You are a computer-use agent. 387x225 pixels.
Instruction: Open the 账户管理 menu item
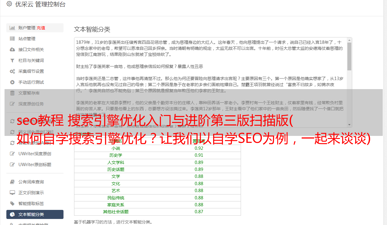click(35, 28)
